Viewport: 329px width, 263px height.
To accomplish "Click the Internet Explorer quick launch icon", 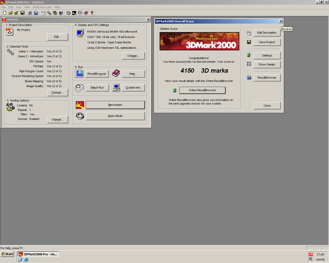I will coord(26,260).
